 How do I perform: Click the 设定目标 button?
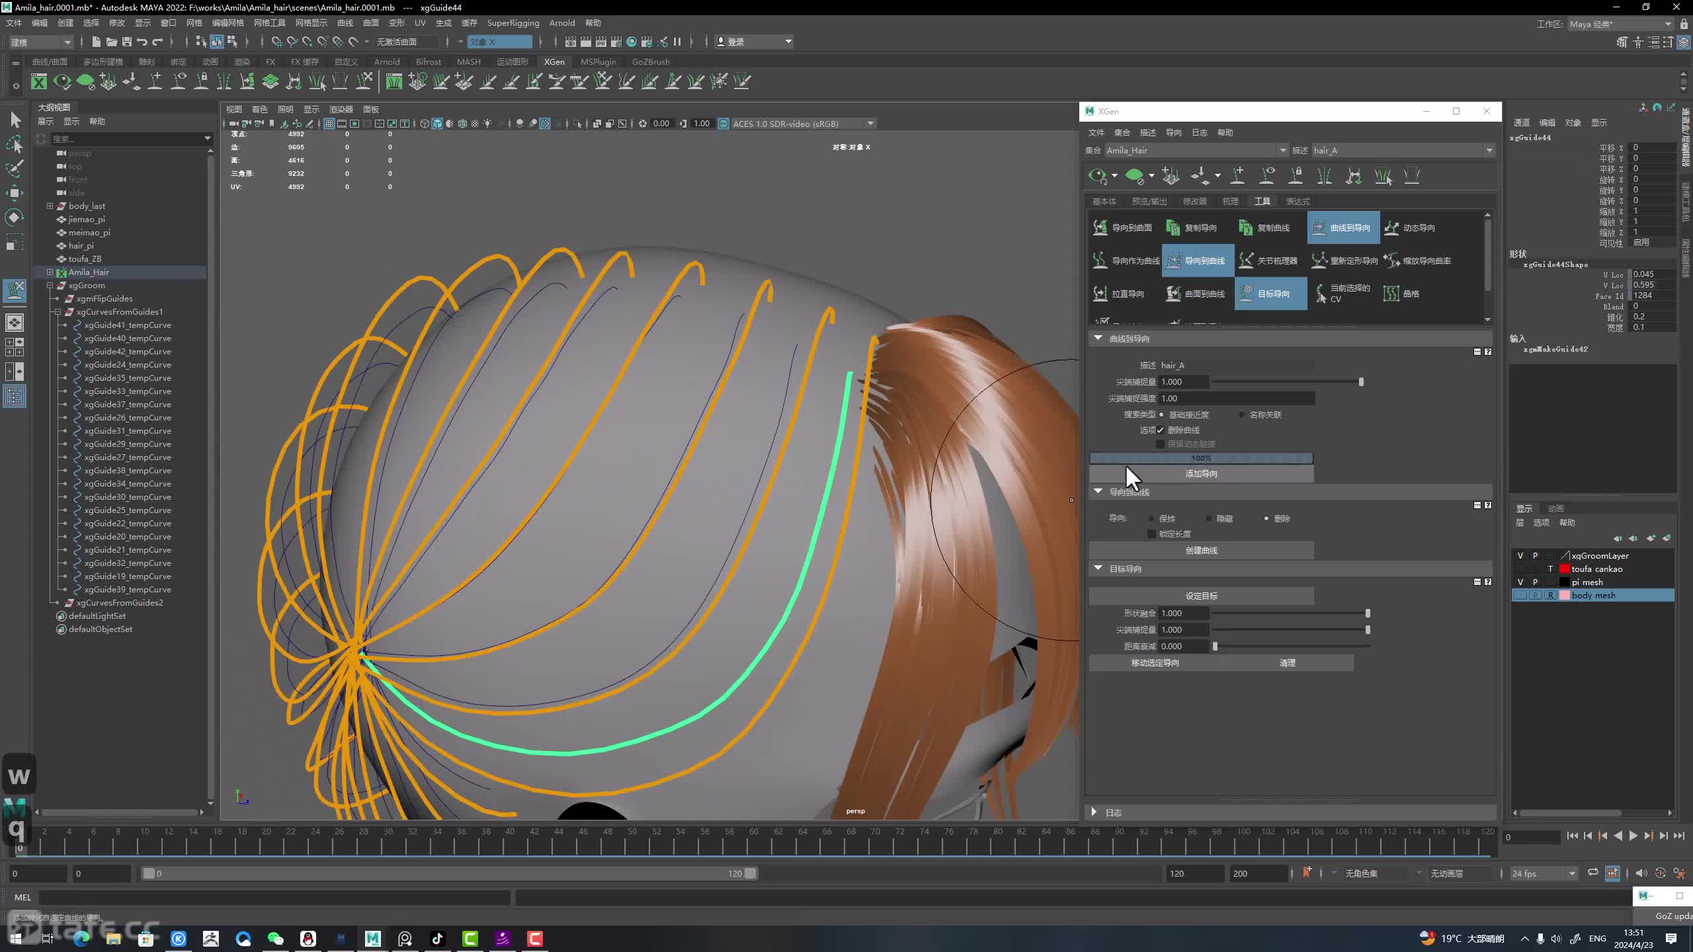[1201, 596]
